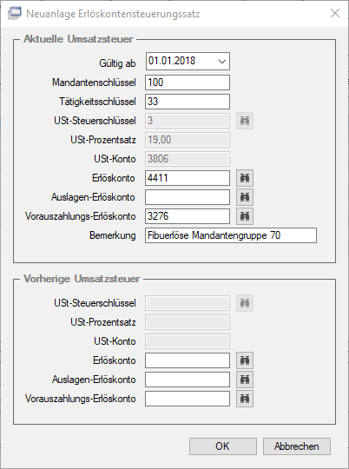Click the dialog window icon in title bar
The height and width of the screenshot is (469, 349).
[x=15, y=13]
